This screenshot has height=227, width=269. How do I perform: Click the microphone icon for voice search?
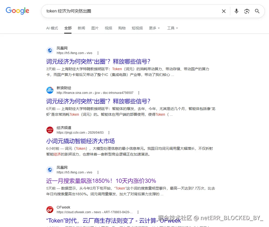(x=236, y=11)
